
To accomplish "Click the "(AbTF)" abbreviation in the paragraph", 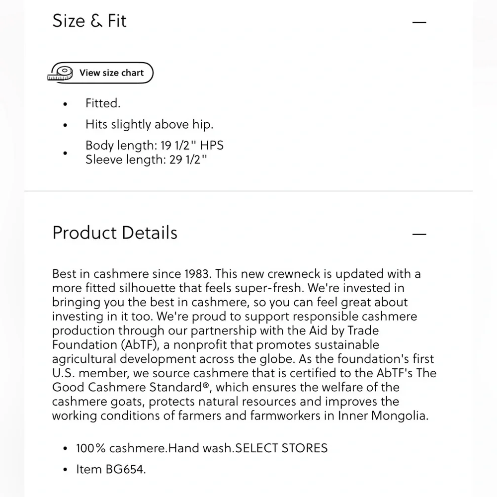I will click(140, 345).
